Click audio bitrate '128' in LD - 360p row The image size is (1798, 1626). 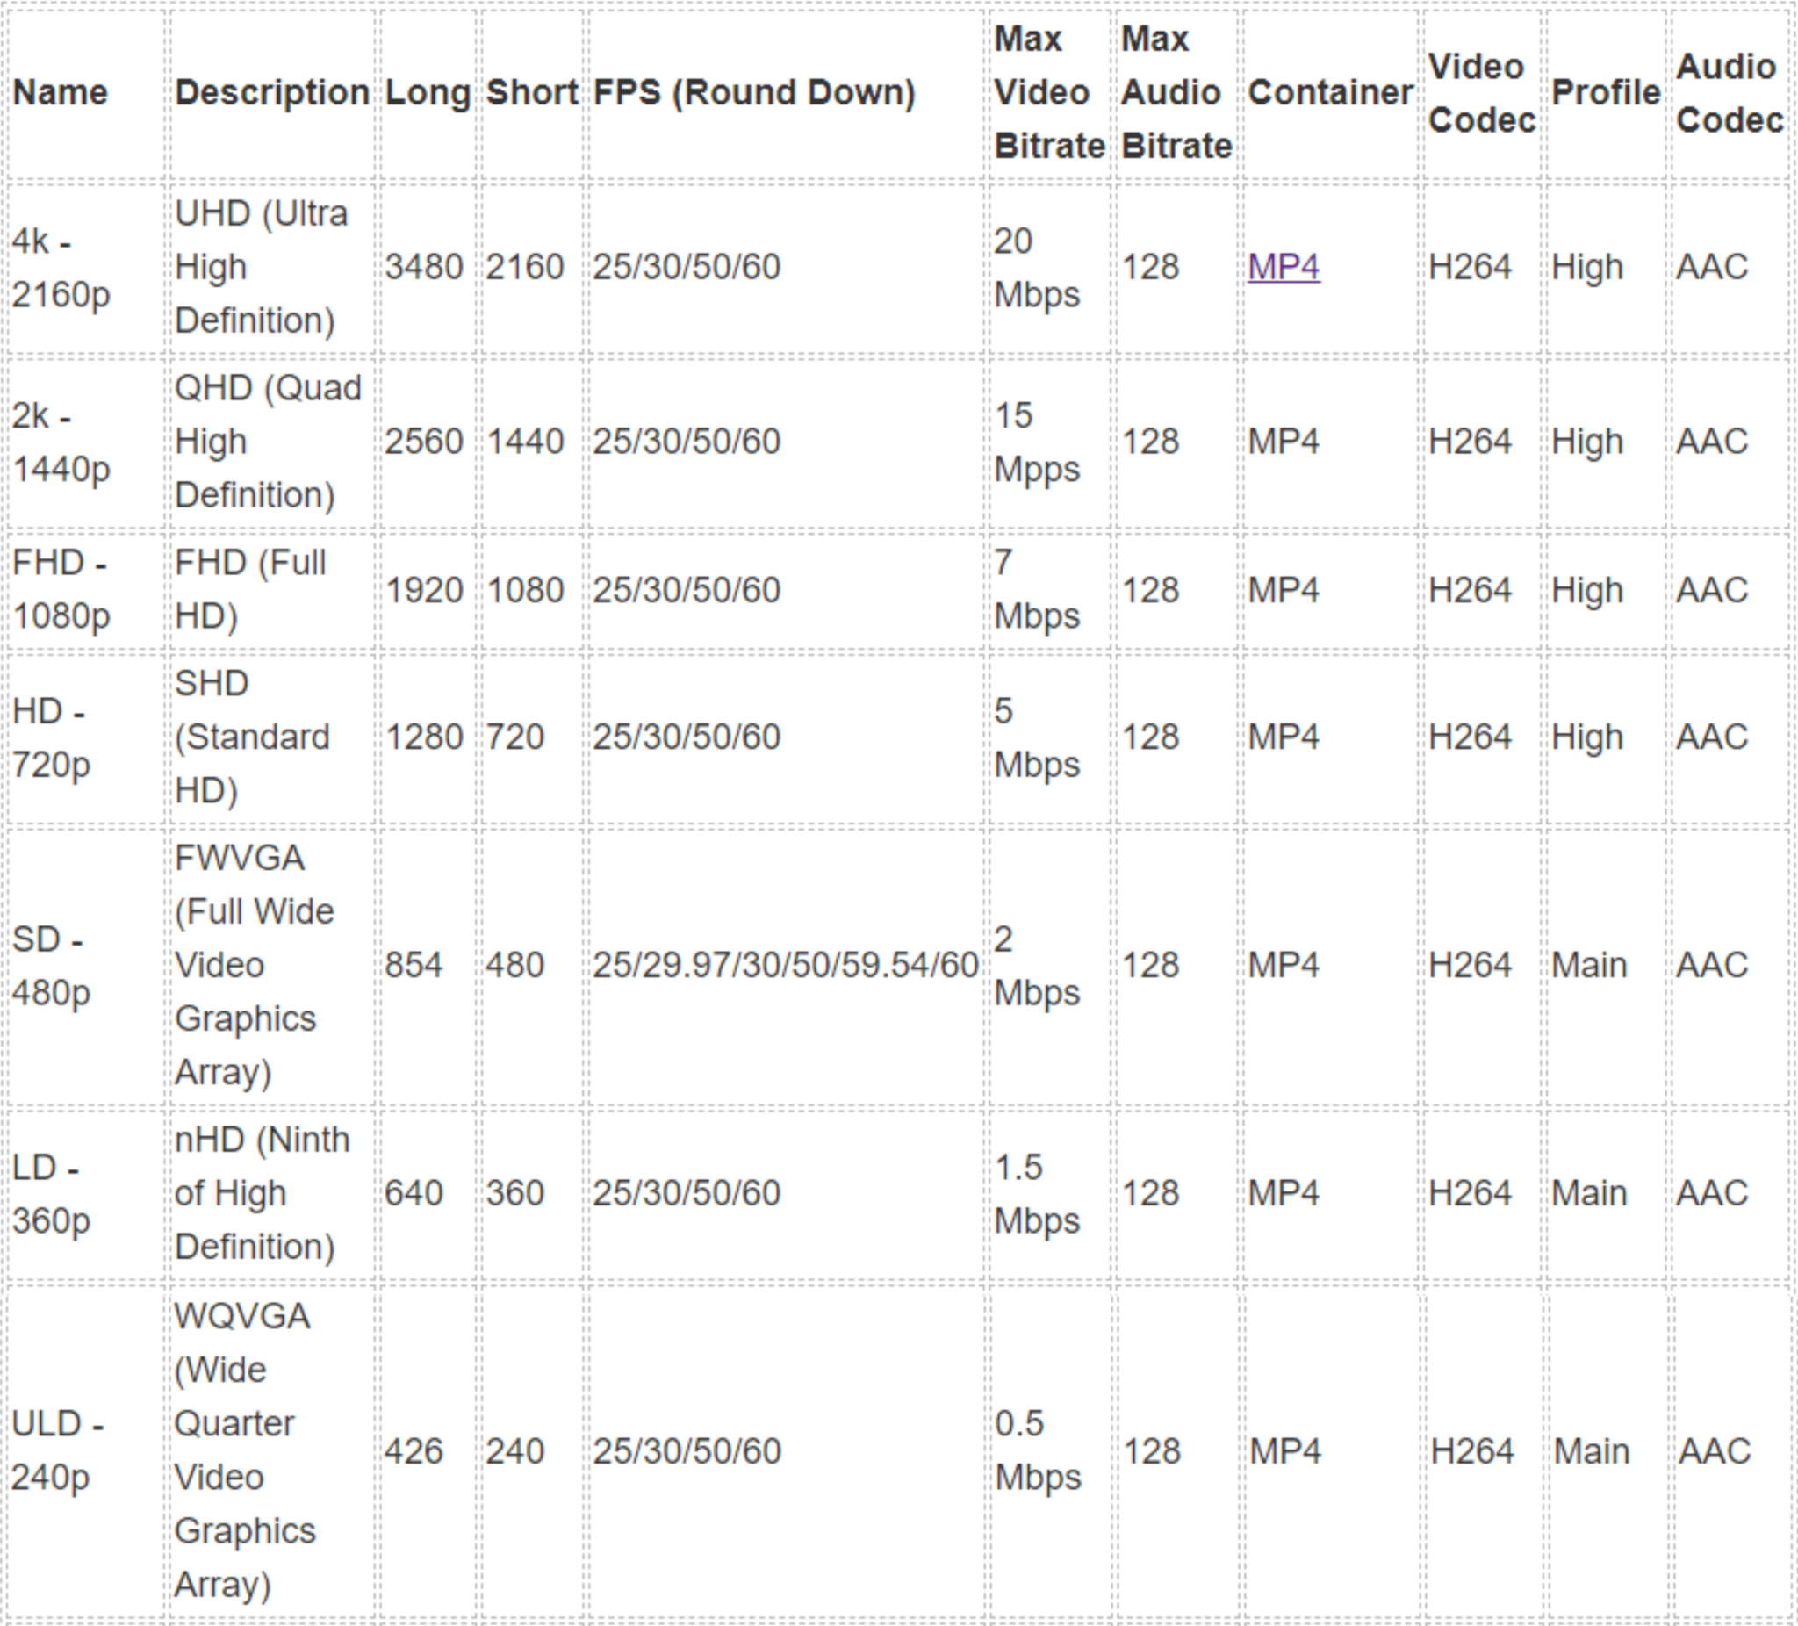[x=1150, y=1193]
